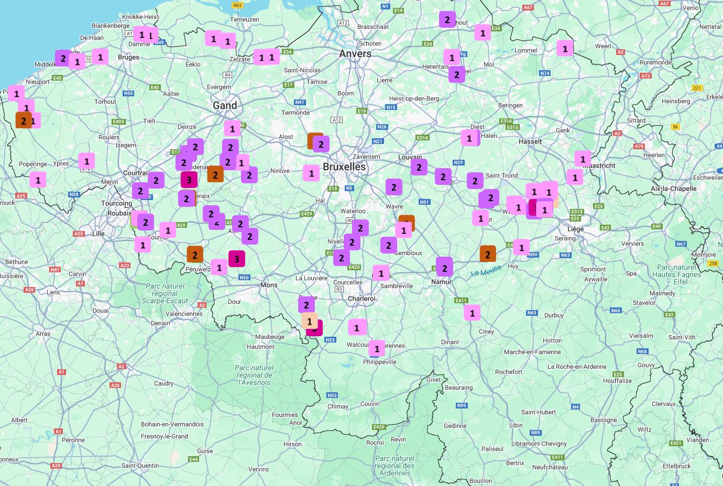The width and height of the screenshot is (723, 486).
Task: Open the purple 2 marker at Namur
Action: pyautogui.click(x=444, y=268)
